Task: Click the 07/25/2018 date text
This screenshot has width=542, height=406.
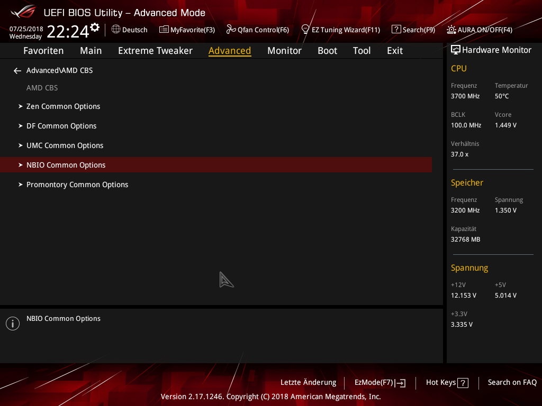Action: click(x=26, y=29)
